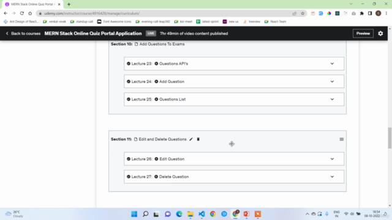The height and width of the screenshot is (220, 392).
Task: Open Task View from taskbar
Action: coord(156,214)
